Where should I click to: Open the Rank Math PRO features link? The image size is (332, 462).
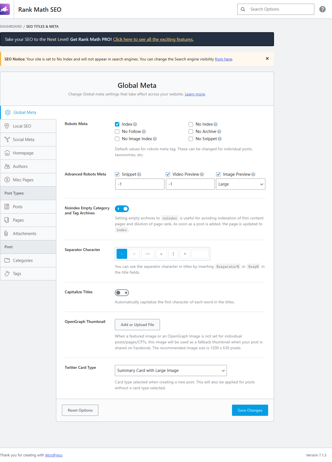[153, 39]
